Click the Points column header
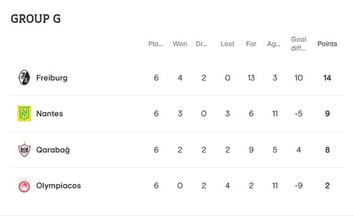This screenshot has width=354, height=216. [x=327, y=44]
